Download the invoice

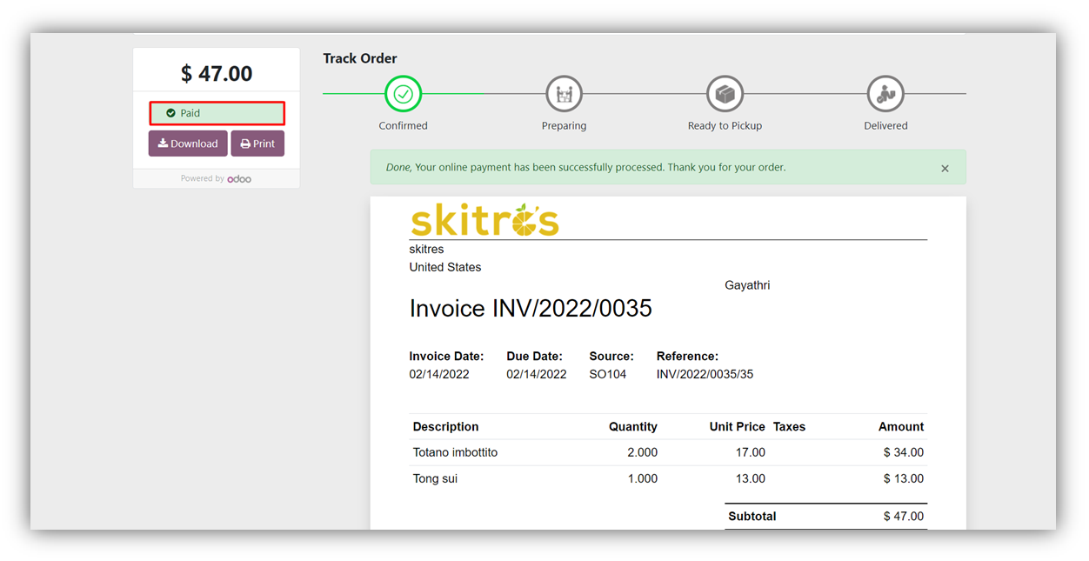pyautogui.click(x=188, y=144)
